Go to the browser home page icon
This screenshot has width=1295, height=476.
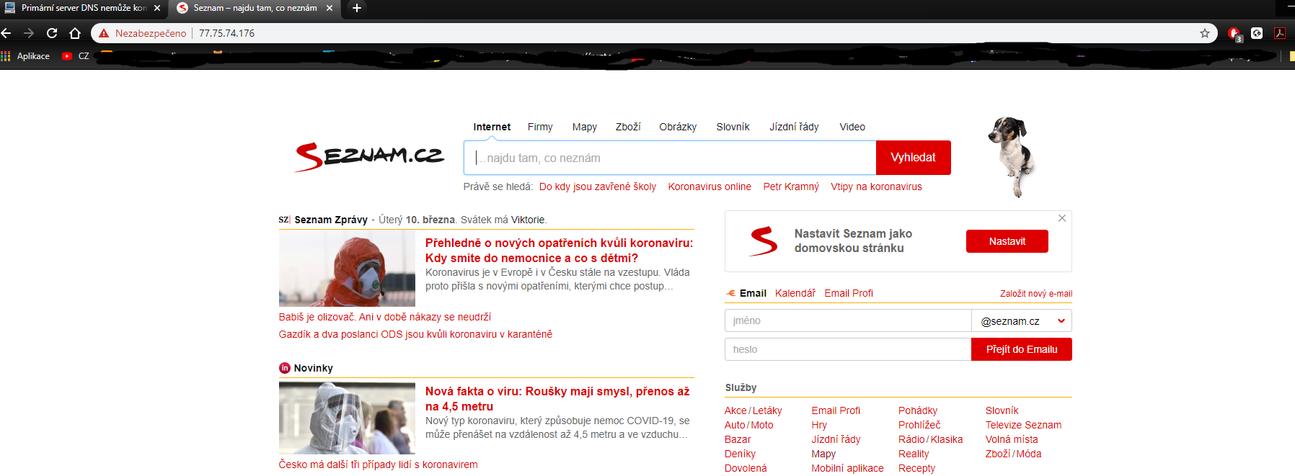point(75,33)
